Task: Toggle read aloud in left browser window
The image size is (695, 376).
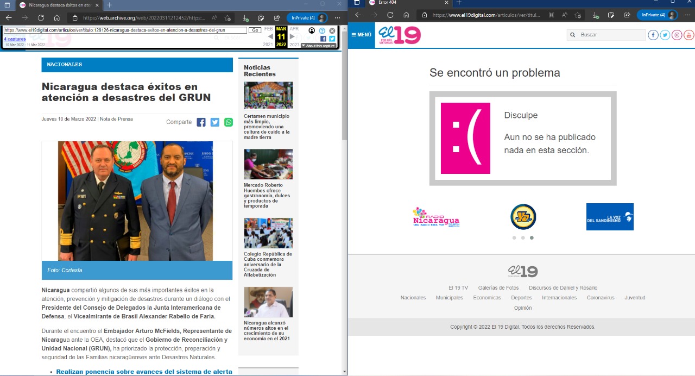Action: (214, 17)
